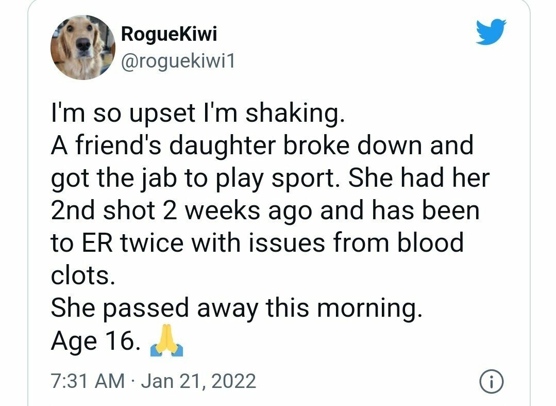
Task: Open RogueKiwi's dog profile picture
Action: (83, 47)
